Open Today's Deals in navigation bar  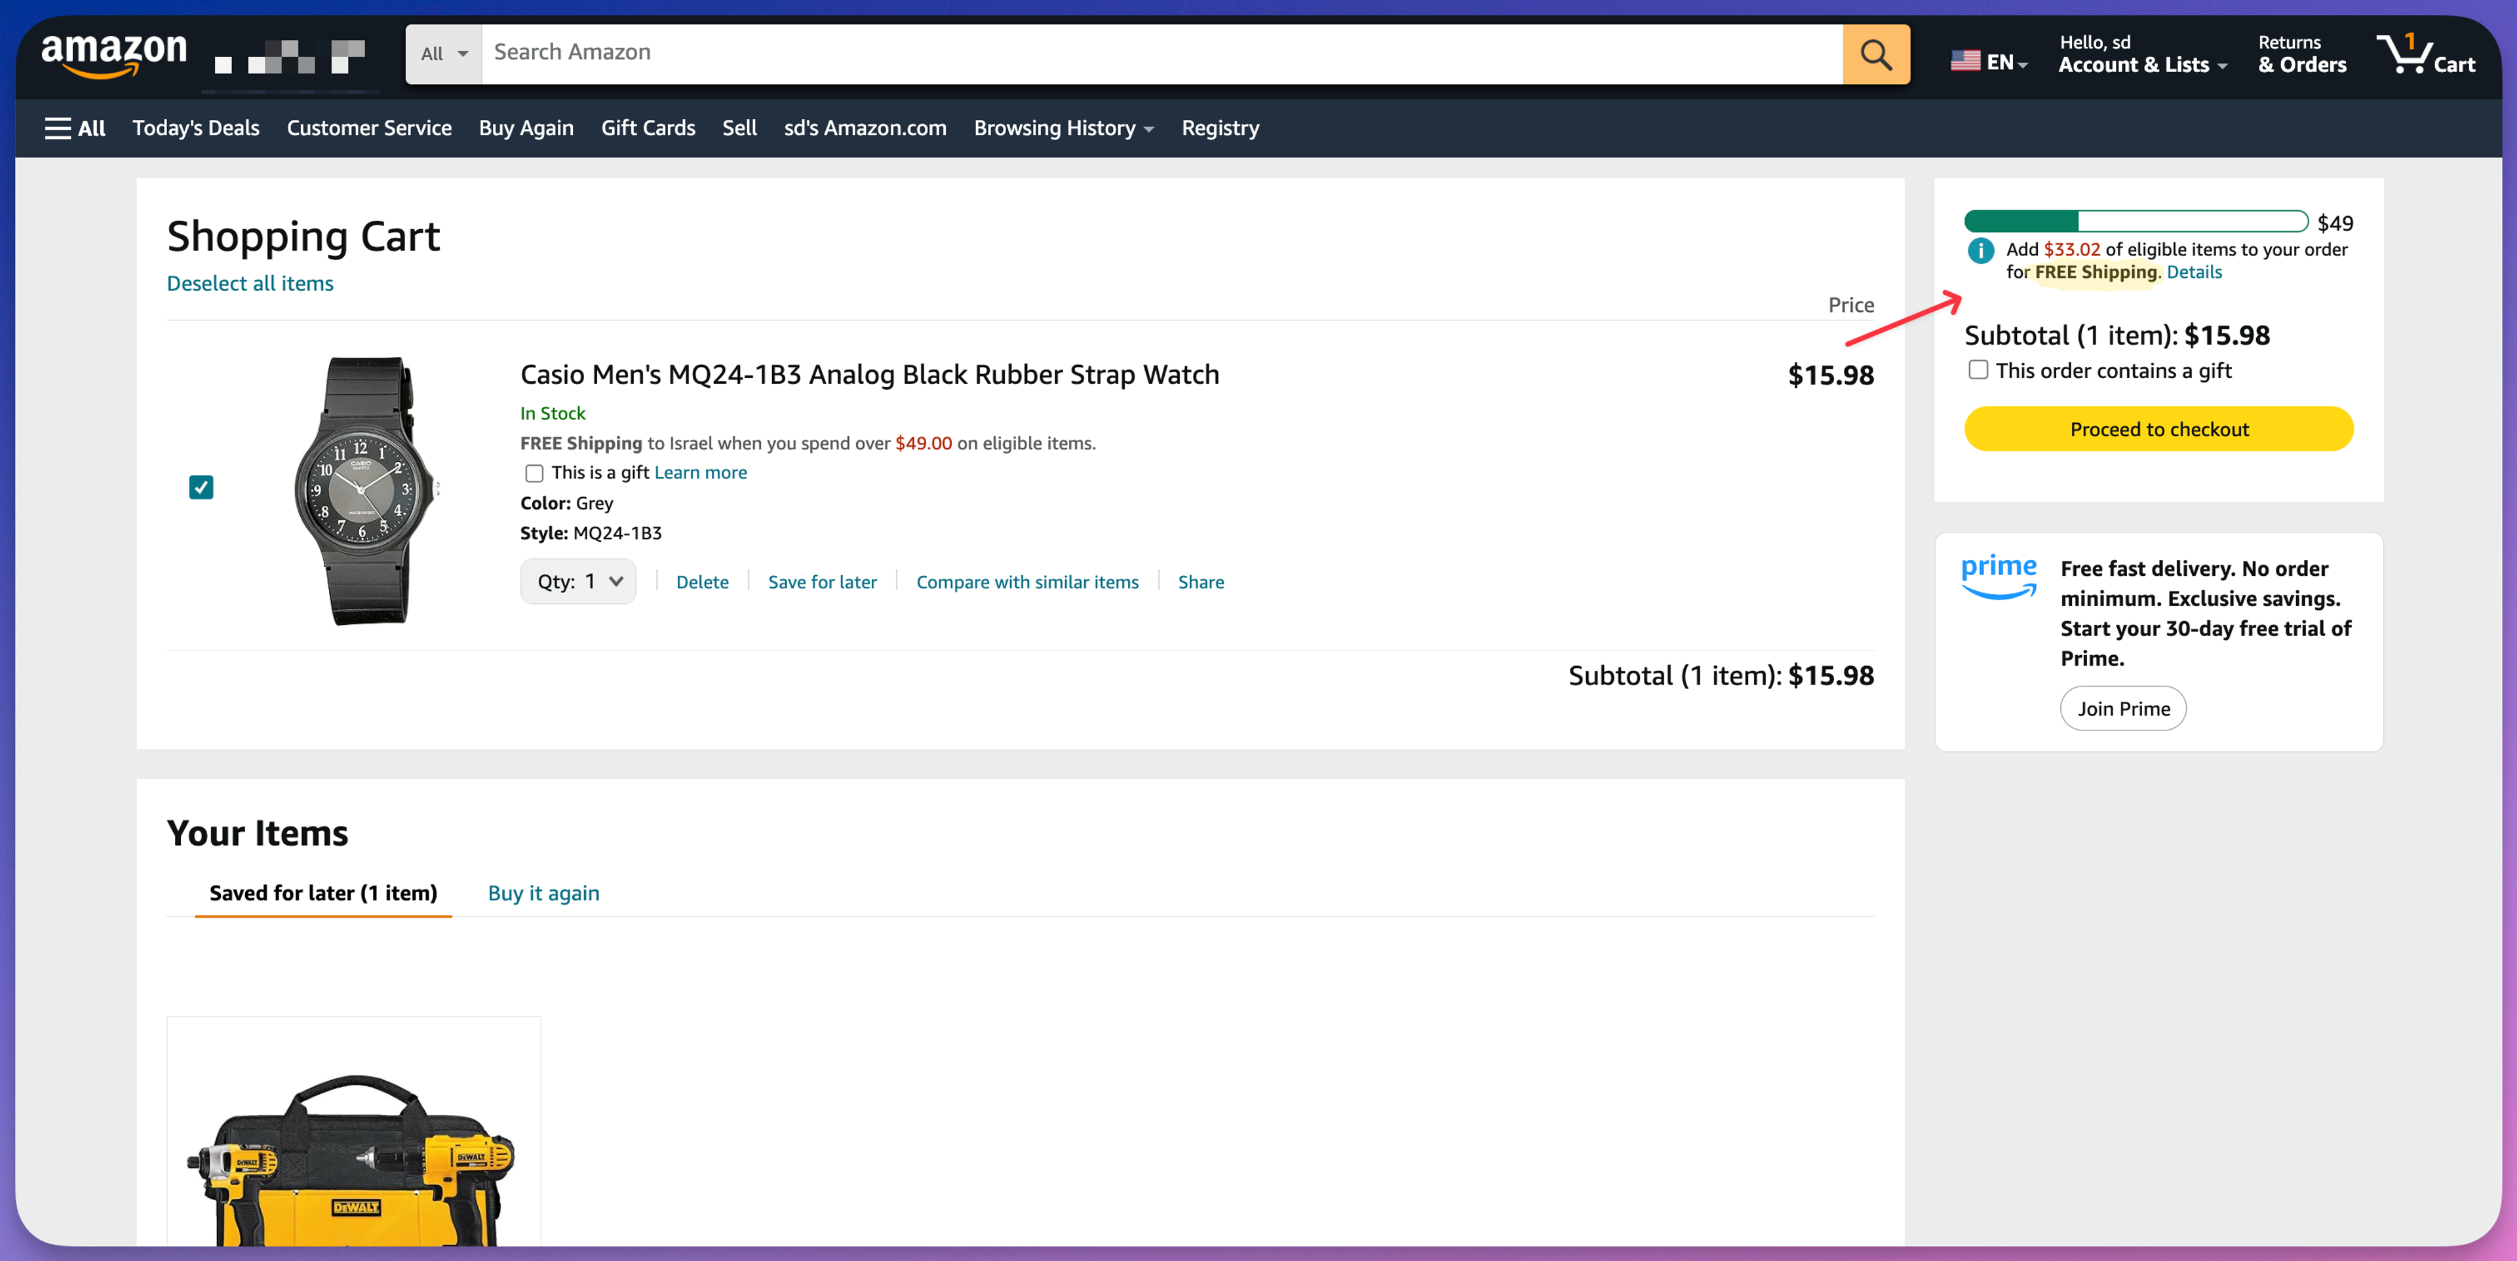click(195, 128)
